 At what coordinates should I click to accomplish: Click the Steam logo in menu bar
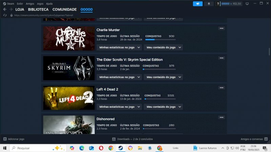(x=4, y=4)
